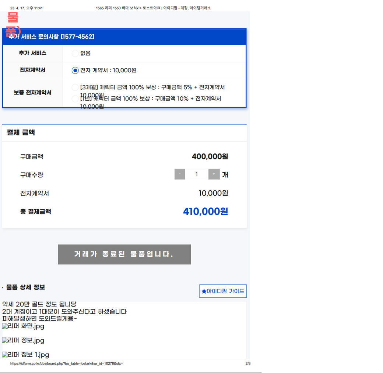Screen dimensions: 383x373
Task: Click the idfarm.co.kr URL in footer
Action: pyautogui.click(x=66, y=364)
